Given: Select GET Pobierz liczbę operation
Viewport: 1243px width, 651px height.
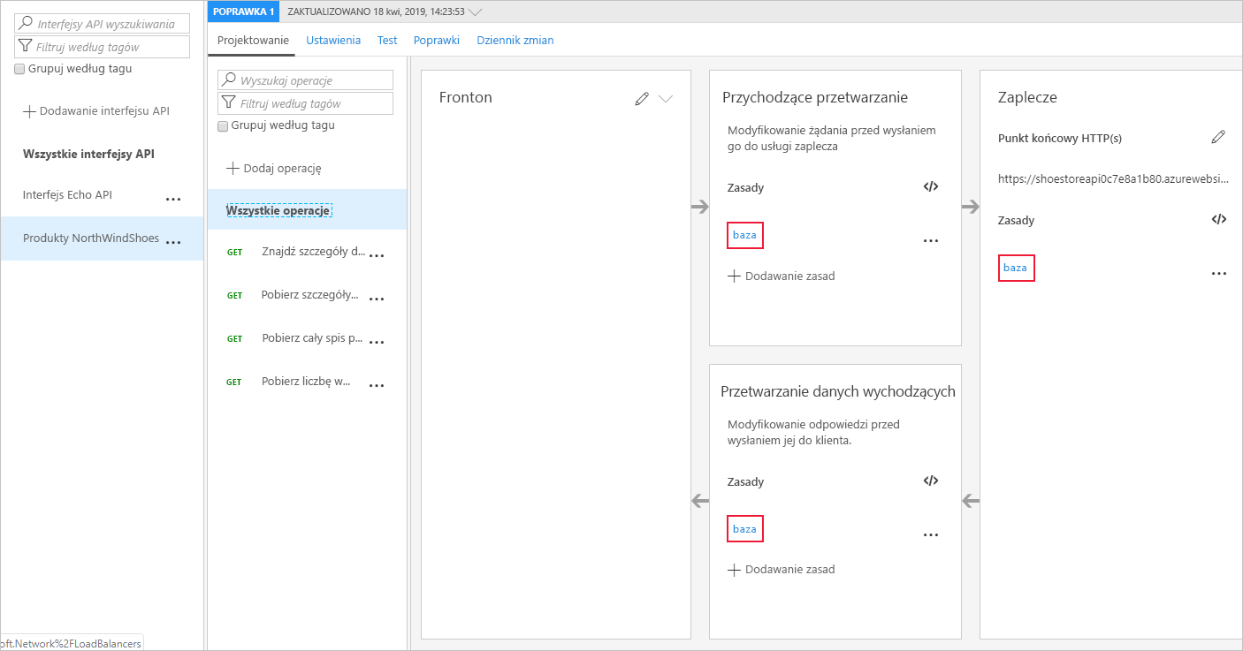Looking at the screenshot, I should (307, 382).
